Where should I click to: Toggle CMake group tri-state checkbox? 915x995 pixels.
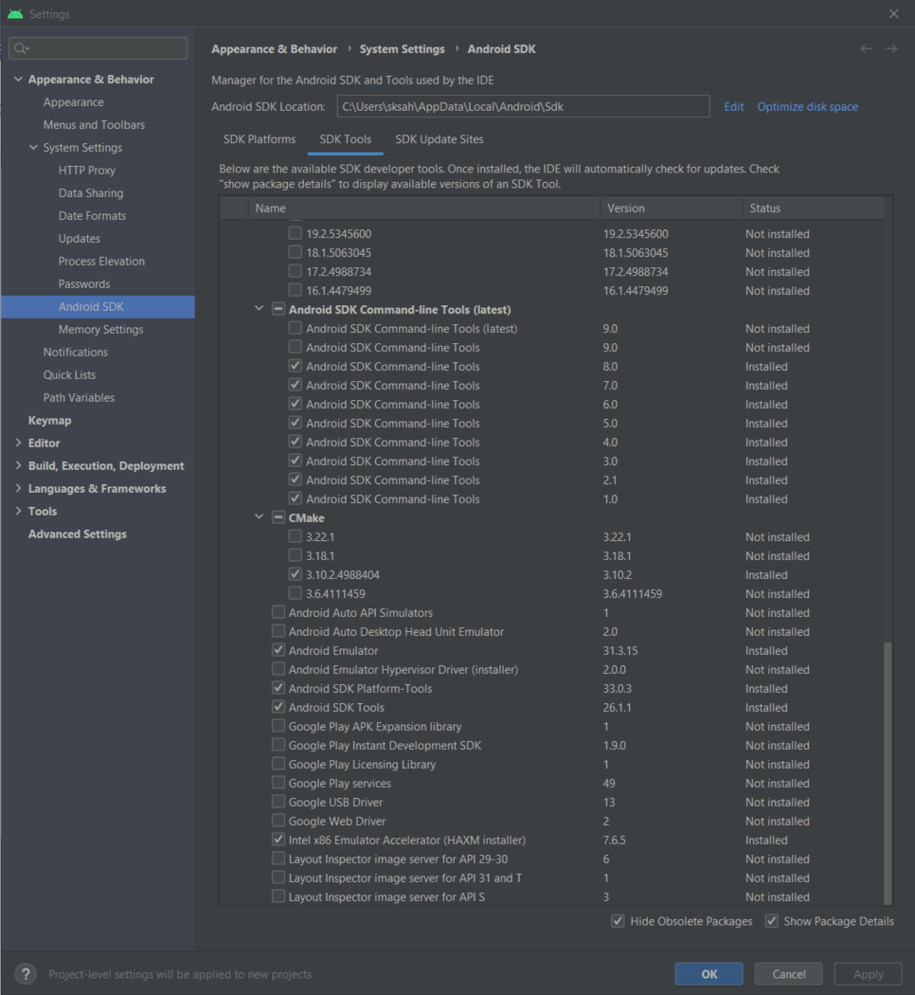[x=278, y=517]
